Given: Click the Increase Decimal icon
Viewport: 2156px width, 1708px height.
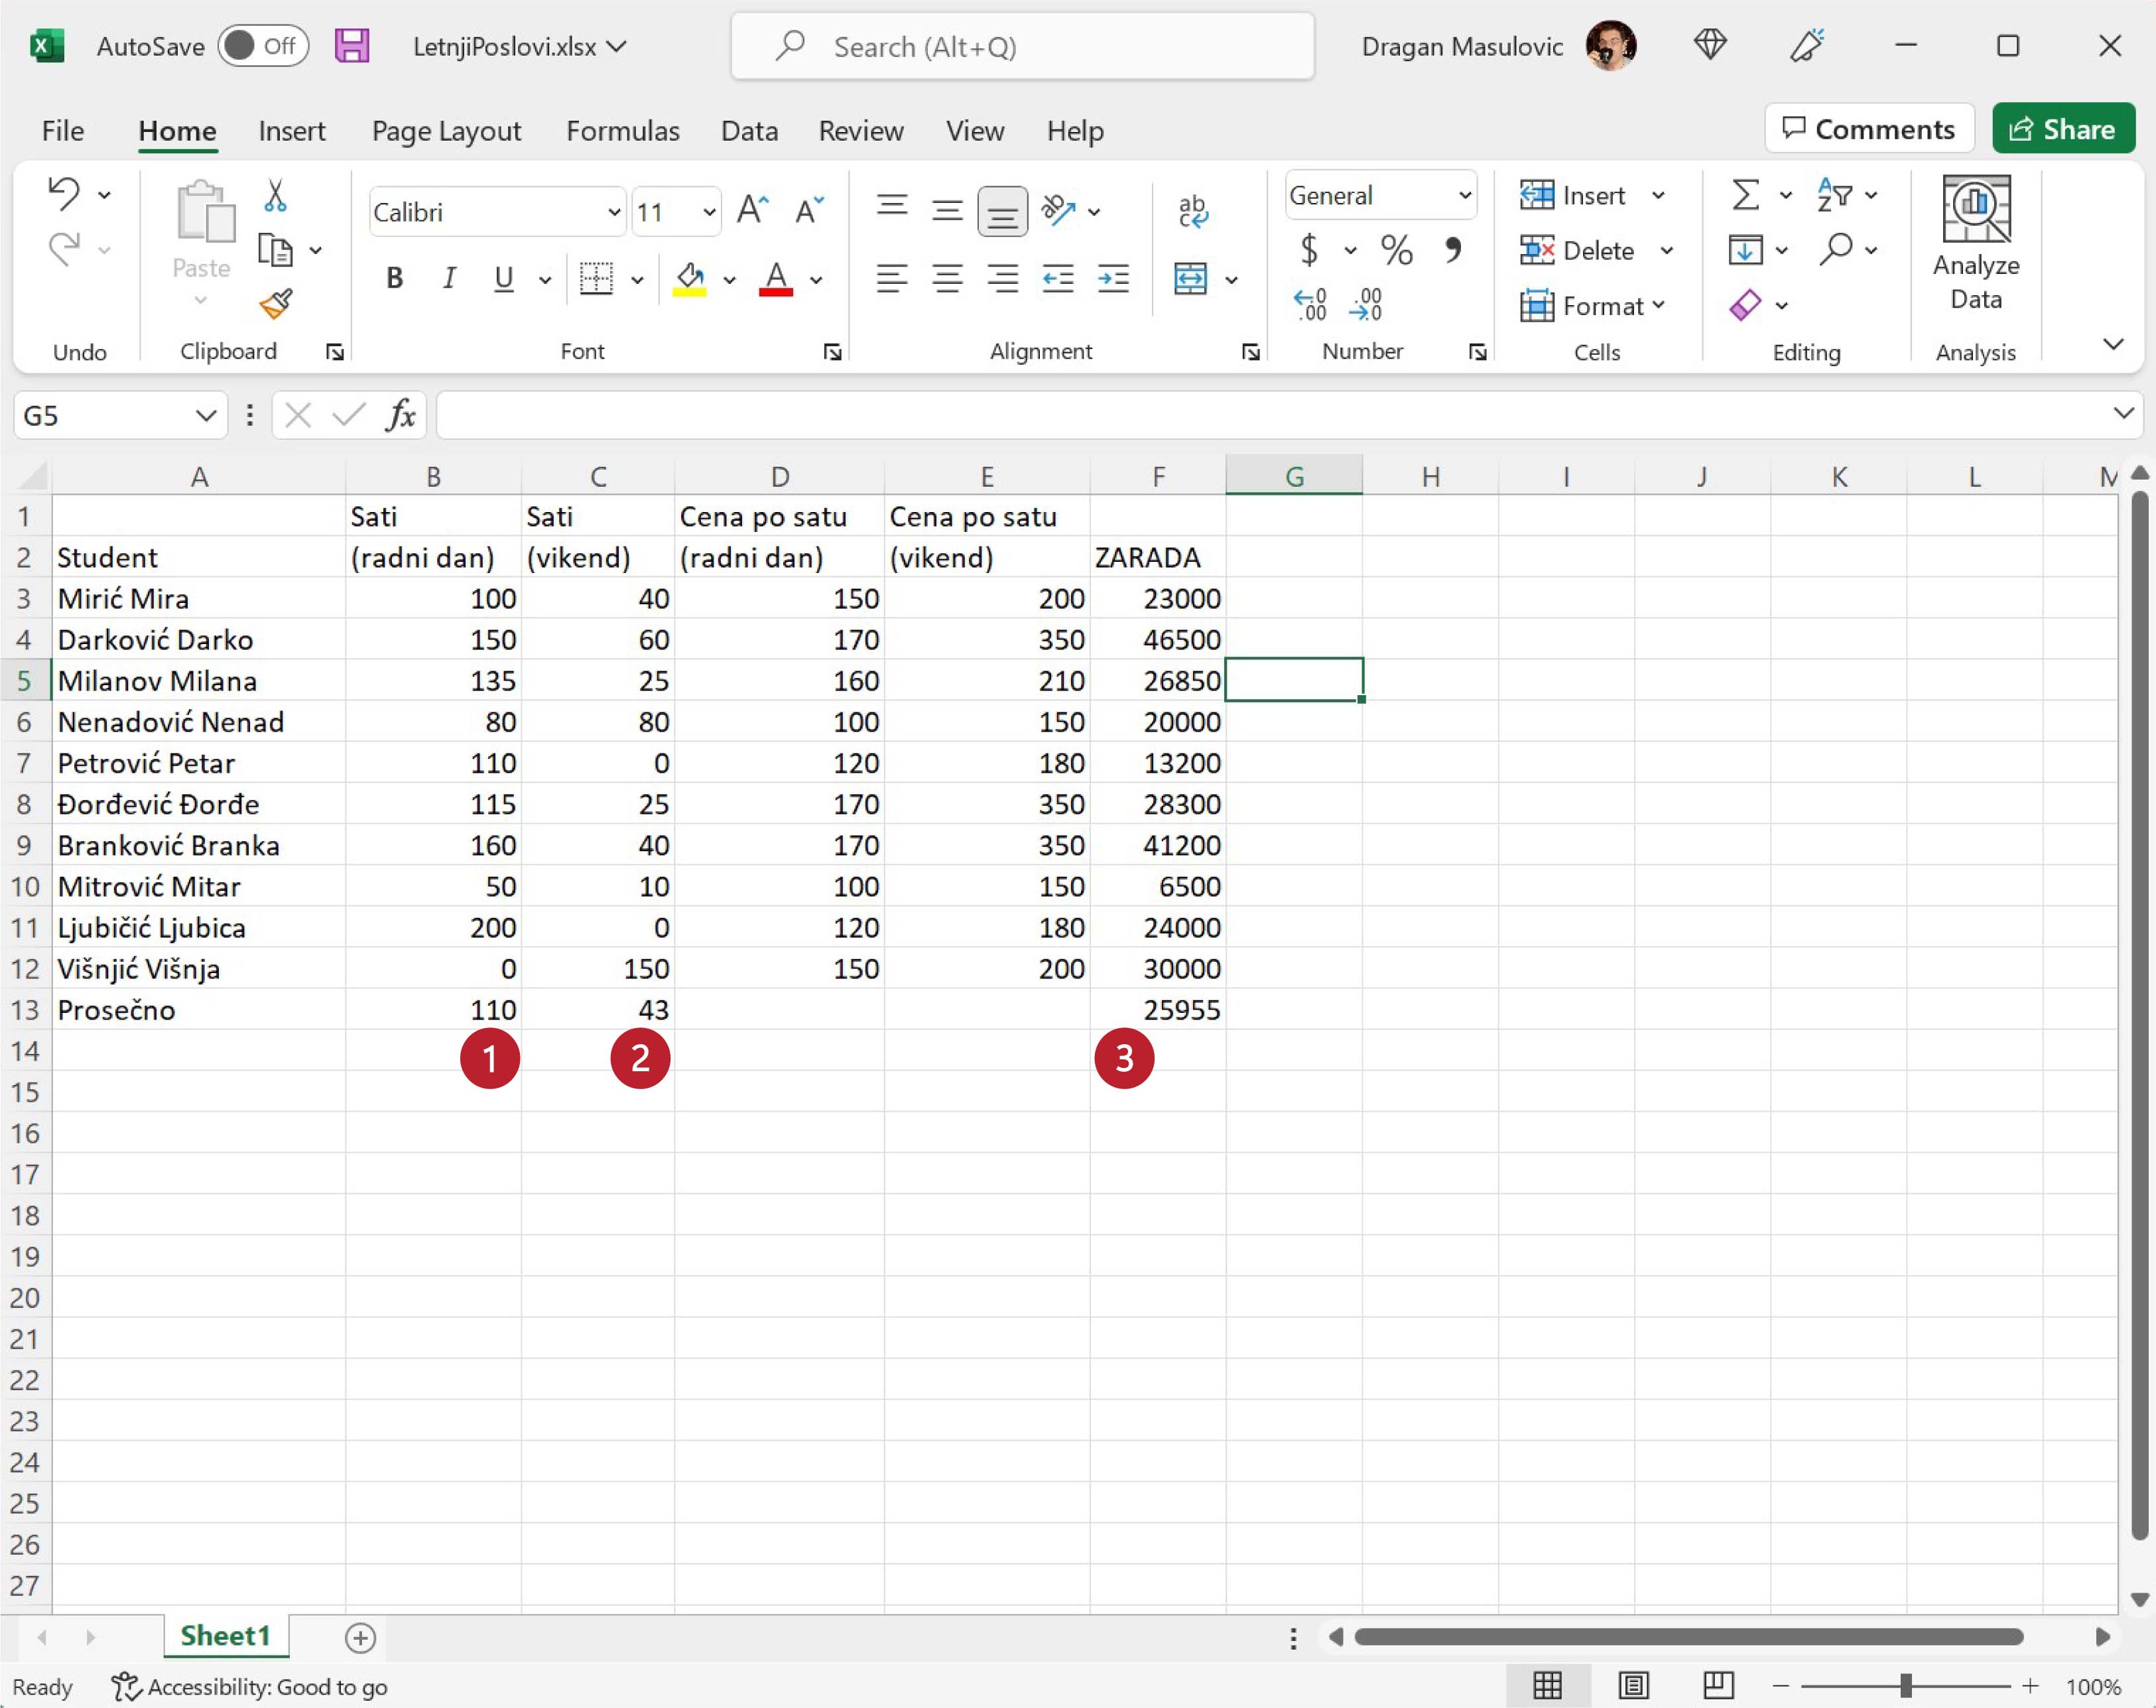Looking at the screenshot, I should click(1310, 304).
